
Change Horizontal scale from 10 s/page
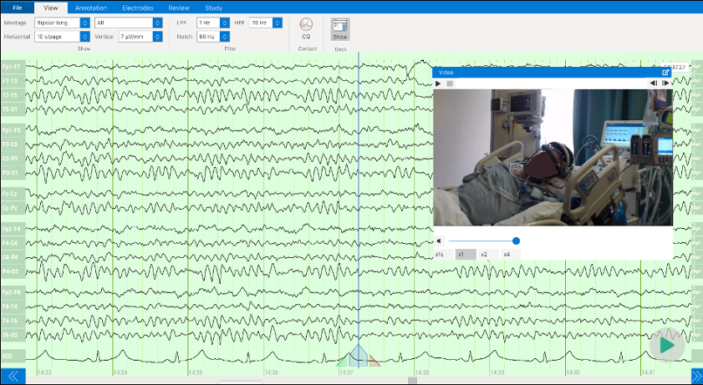click(x=63, y=36)
